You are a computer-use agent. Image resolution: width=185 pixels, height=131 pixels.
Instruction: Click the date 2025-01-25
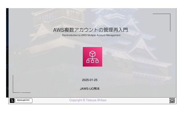pos(90,80)
